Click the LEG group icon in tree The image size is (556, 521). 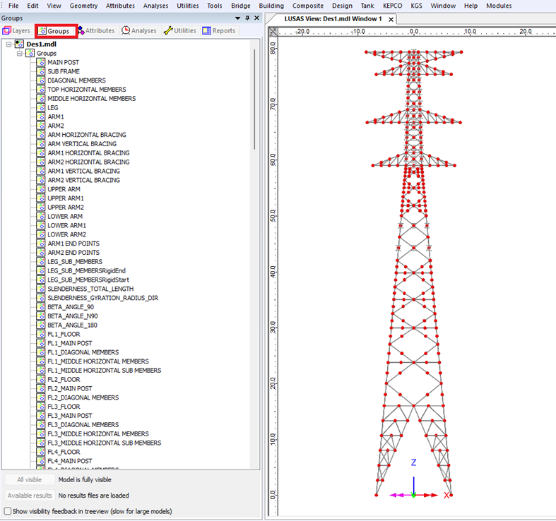(41, 107)
